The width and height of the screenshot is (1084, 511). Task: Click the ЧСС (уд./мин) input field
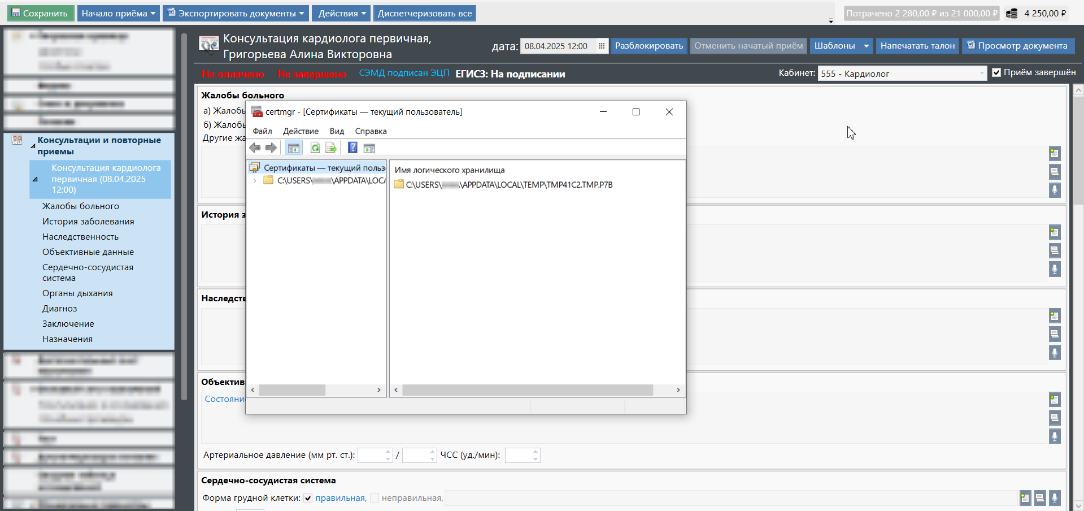[x=519, y=455]
